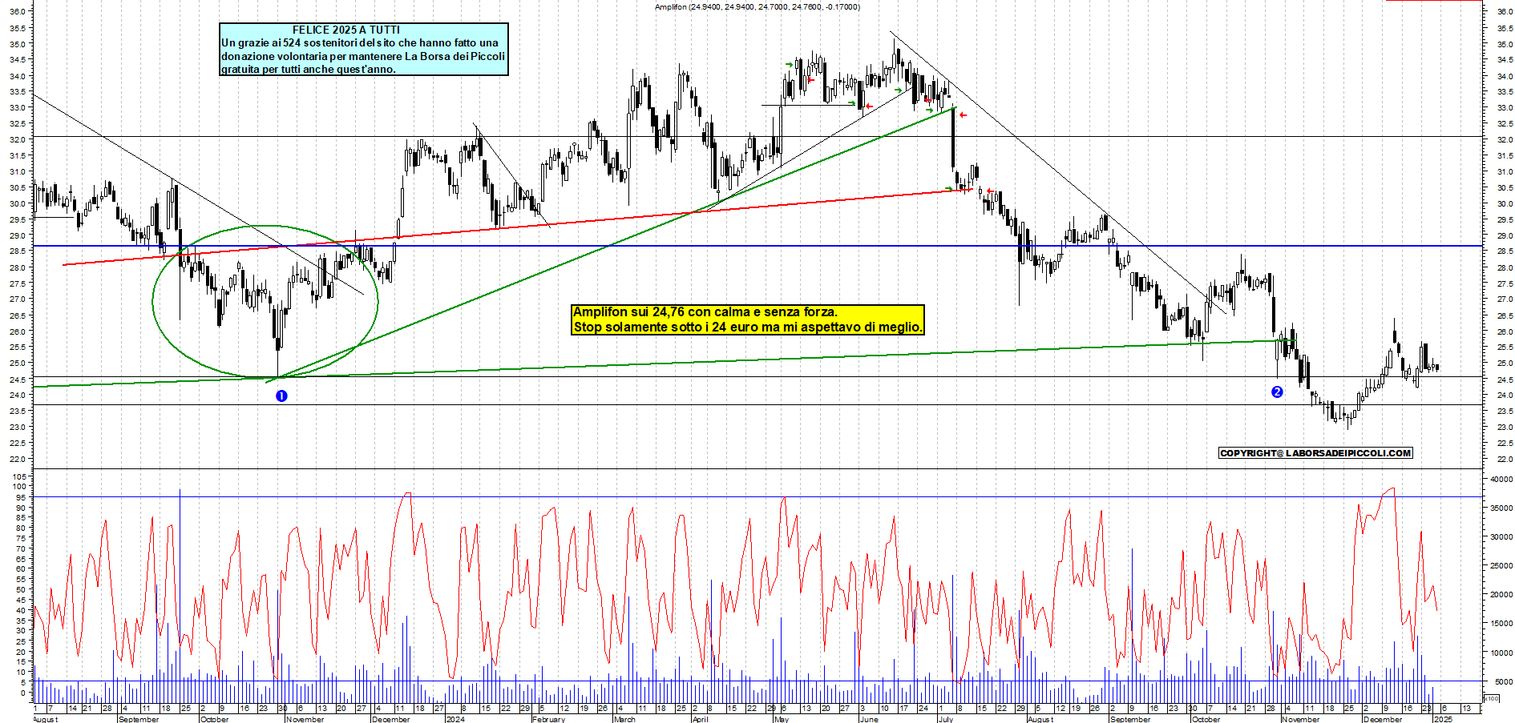Click the 'June' month label
The height and width of the screenshot is (723, 1515).
coord(869,719)
